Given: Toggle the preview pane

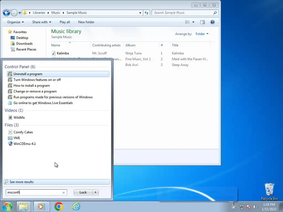Looking at the screenshot, I should [203, 22].
